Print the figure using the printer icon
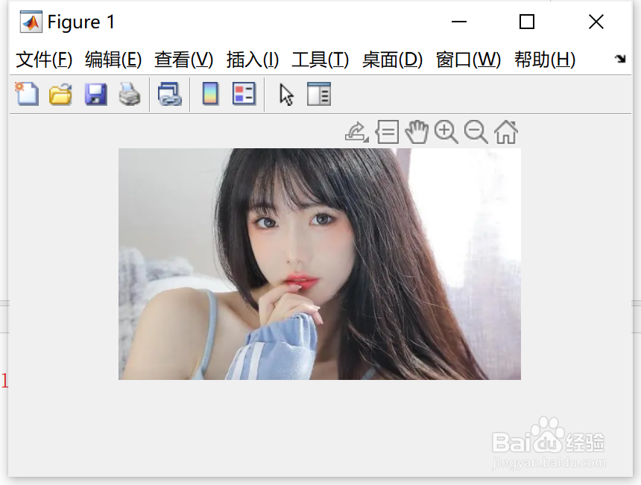The image size is (641, 485). coord(130,94)
